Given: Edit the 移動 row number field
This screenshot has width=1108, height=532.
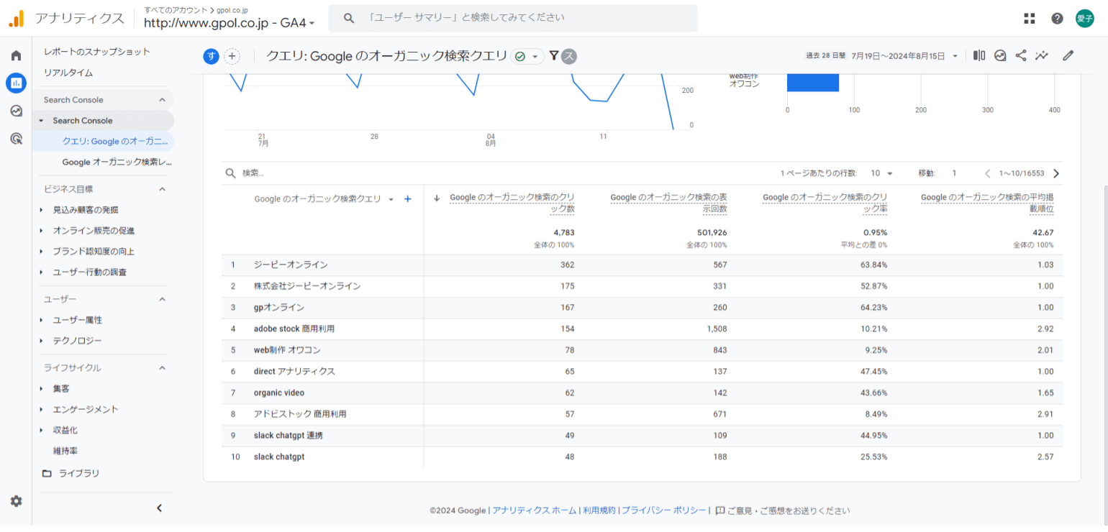Looking at the screenshot, I should pos(955,173).
